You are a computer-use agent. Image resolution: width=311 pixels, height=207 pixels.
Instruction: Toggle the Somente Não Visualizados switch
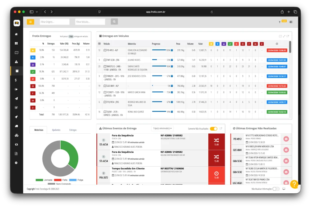pyautogui.click(x=214, y=129)
